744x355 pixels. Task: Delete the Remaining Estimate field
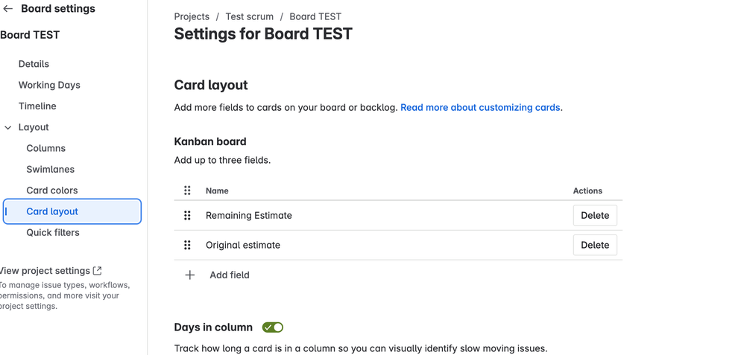pyautogui.click(x=595, y=215)
